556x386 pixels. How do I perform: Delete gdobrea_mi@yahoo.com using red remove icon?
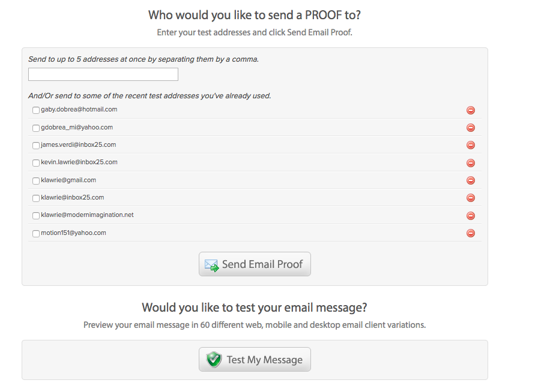[x=471, y=128]
